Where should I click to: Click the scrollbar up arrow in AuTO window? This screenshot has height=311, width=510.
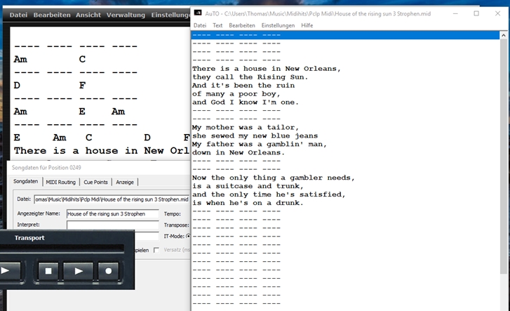tap(504, 35)
